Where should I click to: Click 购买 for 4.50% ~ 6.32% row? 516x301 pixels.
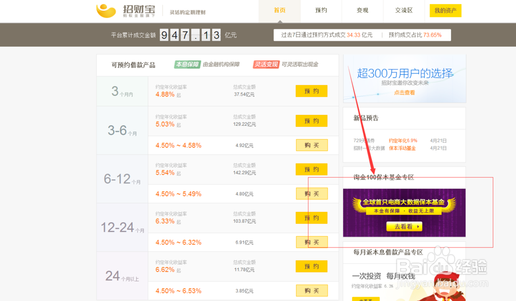click(x=312, y=242)
